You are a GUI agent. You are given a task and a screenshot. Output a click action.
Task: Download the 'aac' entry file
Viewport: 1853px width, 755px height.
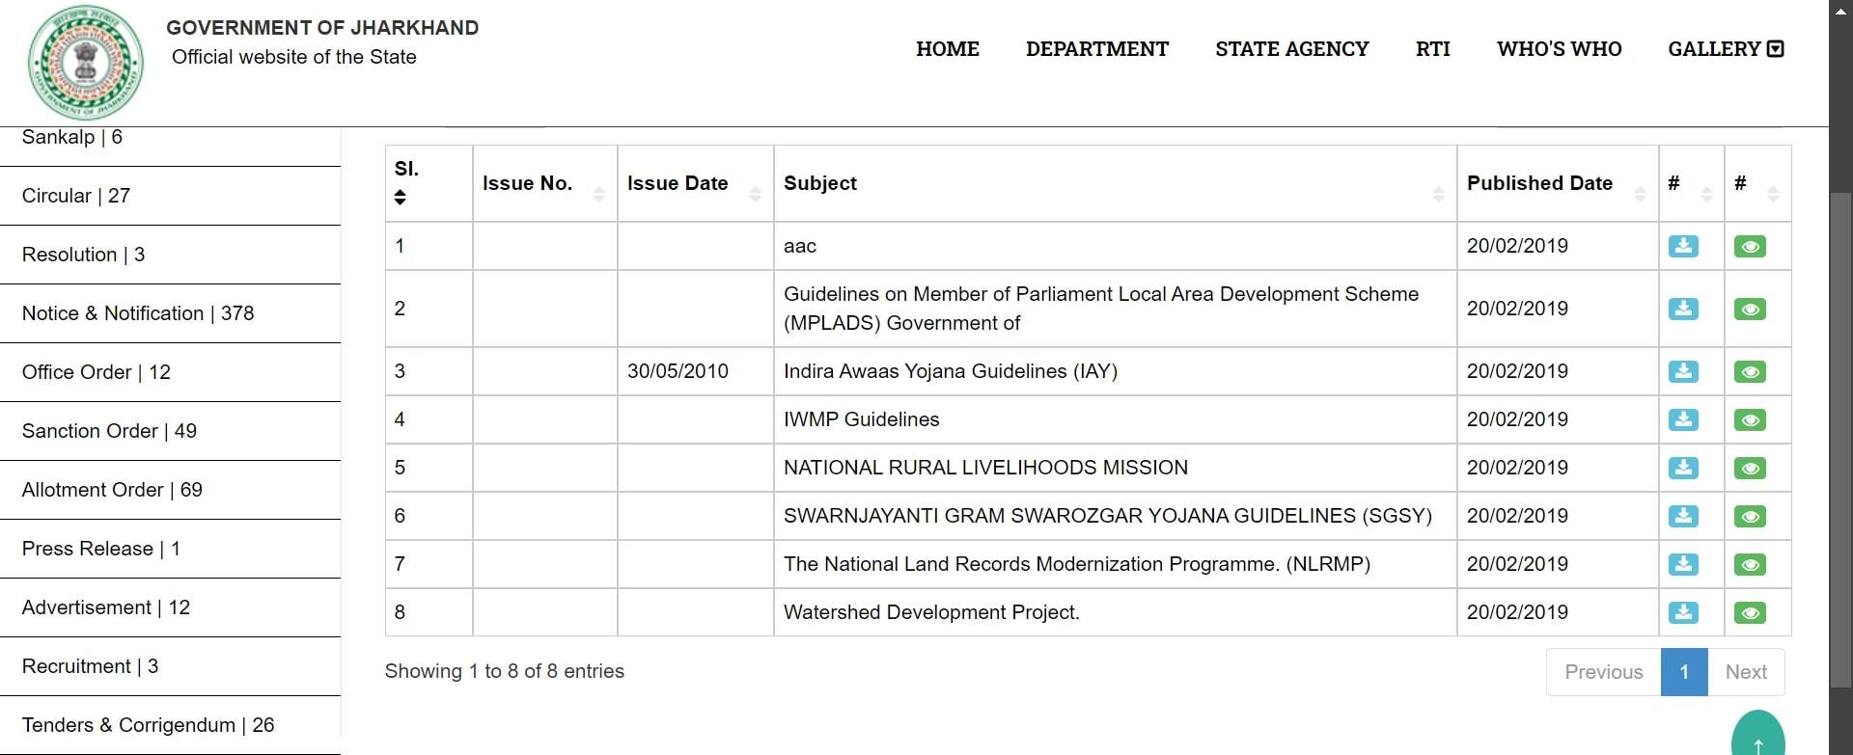click(1683, 247)
